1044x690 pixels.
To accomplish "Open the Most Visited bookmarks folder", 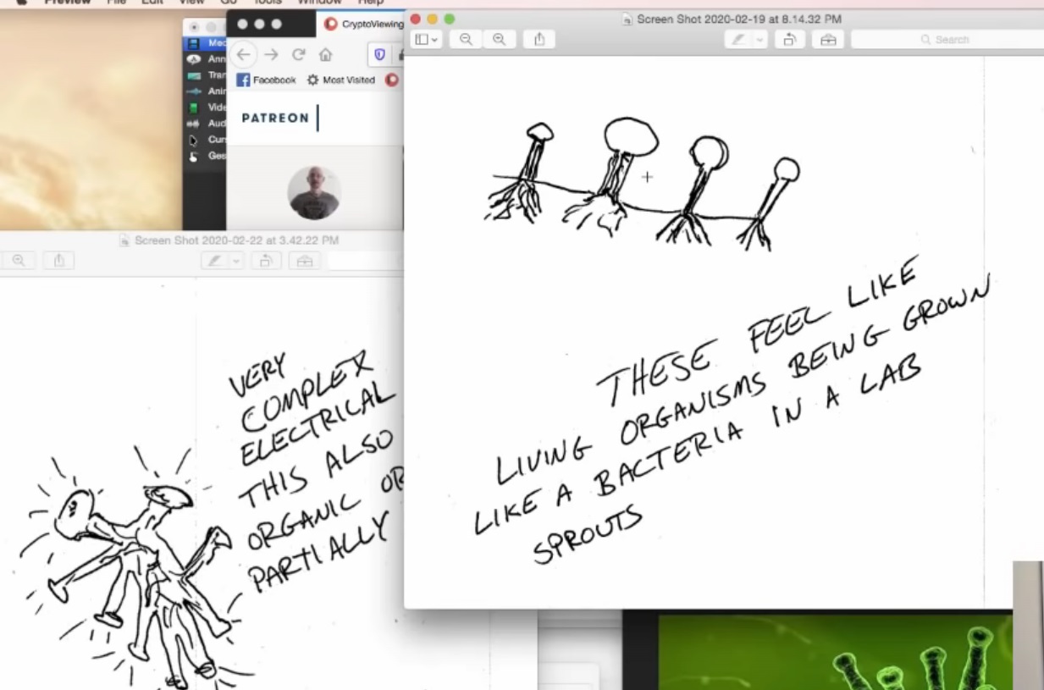I will point(340,80).
